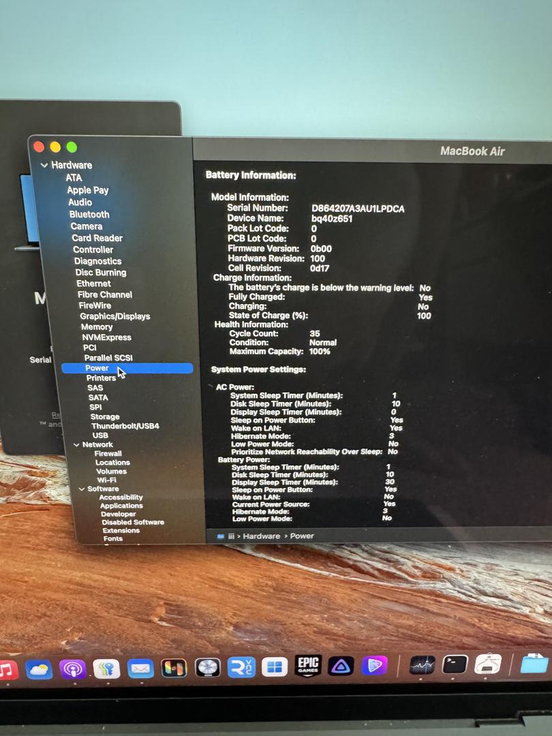
Task: Open Fibre Channel in the sidebar
Action: click(105, 295)
